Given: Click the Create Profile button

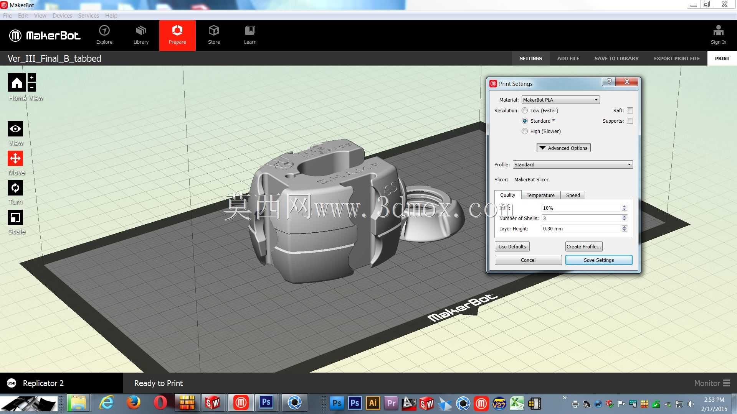Looking at the screenshot, I should [x=583, y=246].
